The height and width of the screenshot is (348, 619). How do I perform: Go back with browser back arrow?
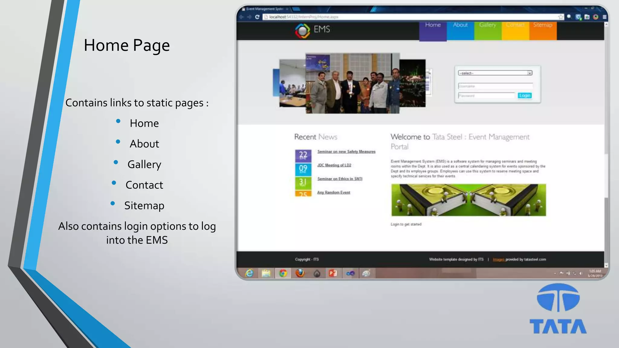tap(241, 17)
